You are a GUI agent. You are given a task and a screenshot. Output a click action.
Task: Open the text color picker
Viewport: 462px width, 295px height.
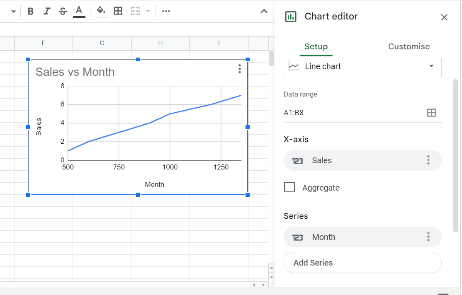(79, 11)
